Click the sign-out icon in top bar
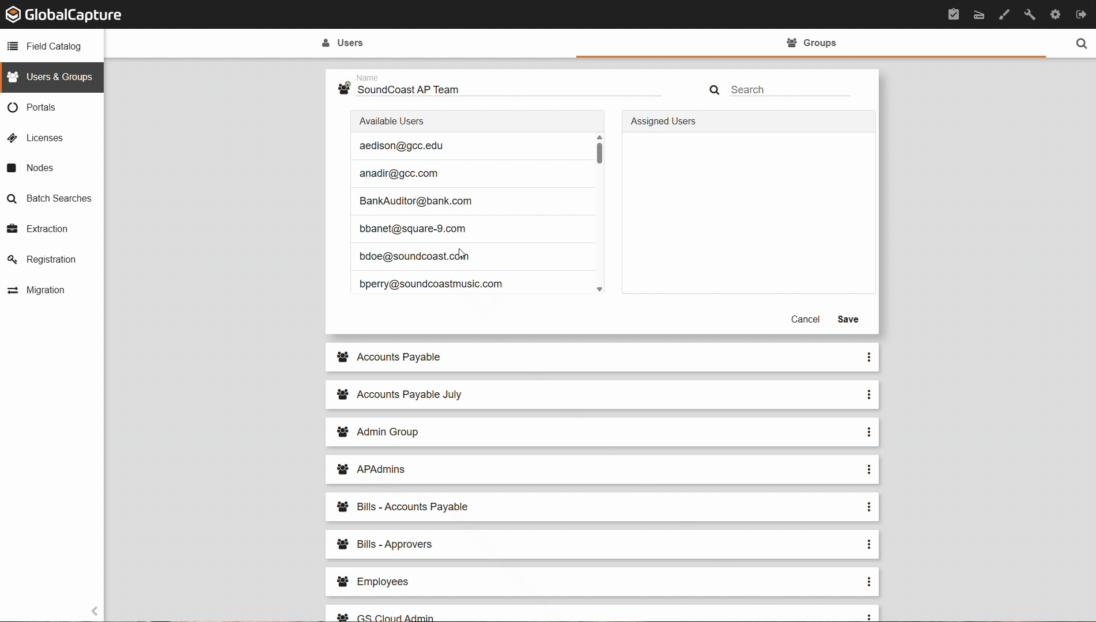 point(1080,14)
